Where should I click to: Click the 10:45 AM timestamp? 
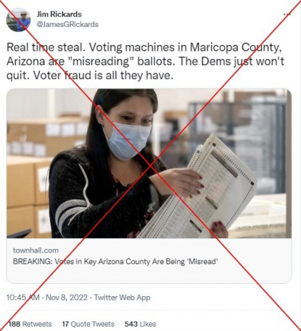23,298
